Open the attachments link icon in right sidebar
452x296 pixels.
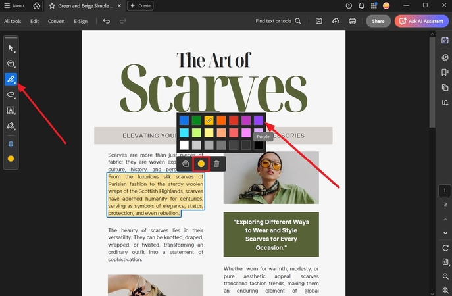click(445, 103)
